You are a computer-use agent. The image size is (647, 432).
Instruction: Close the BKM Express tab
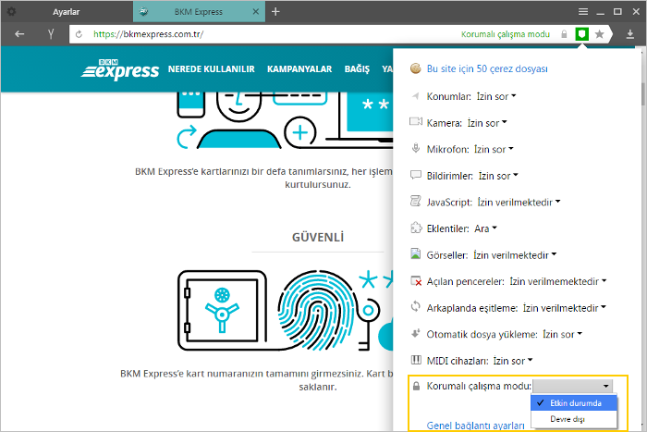click(256, 12)
